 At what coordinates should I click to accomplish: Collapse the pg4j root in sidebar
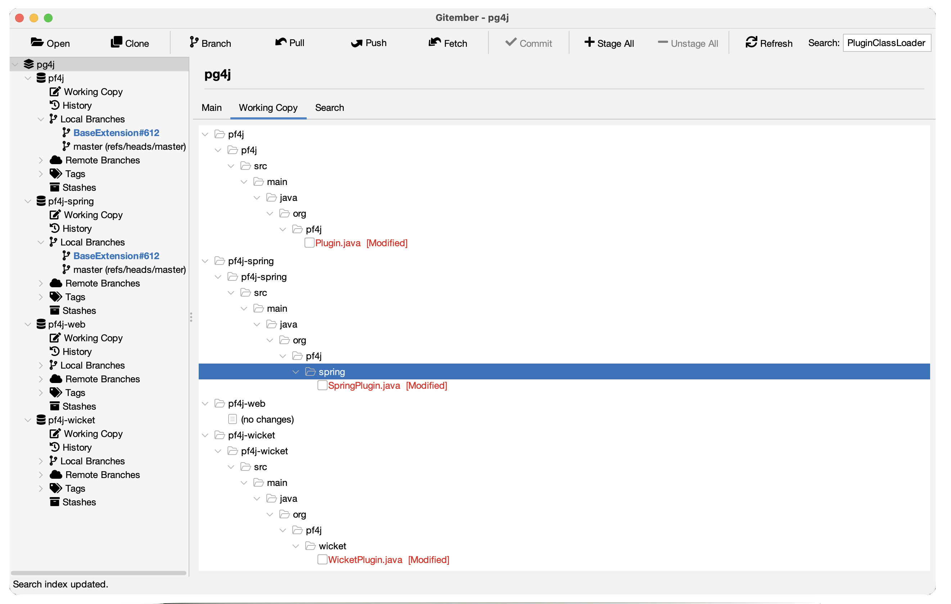[x=15, y=64]
